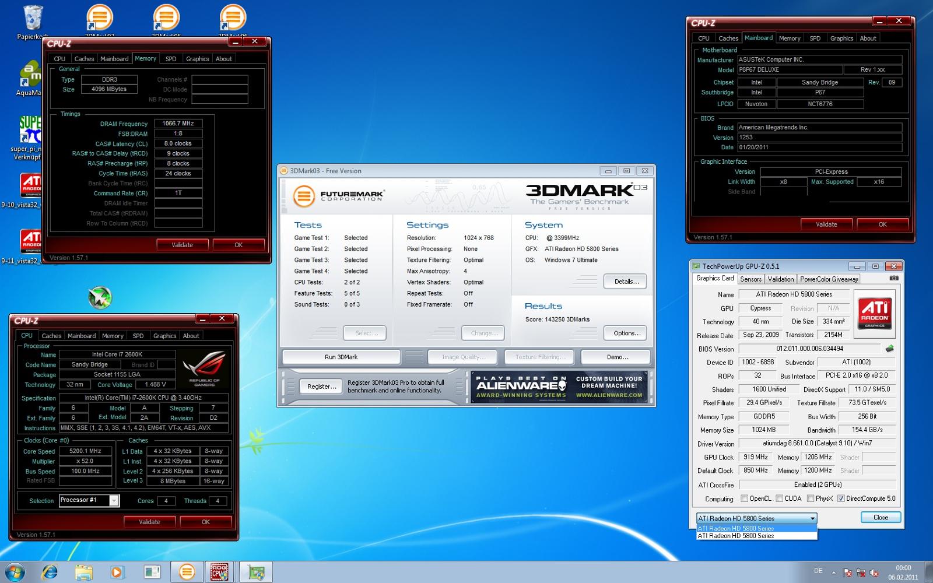Open CPU tab in the DDR3 memory CPU-Z window
The width and height of the screenshot is (933, 583).
[59, 59]
